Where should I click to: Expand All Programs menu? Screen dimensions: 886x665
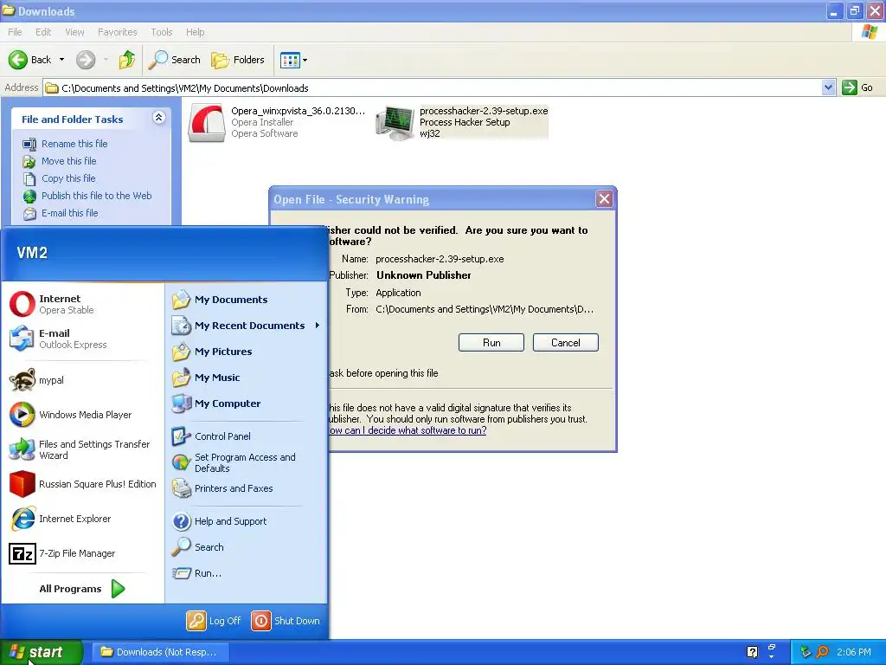coord(82,589)
